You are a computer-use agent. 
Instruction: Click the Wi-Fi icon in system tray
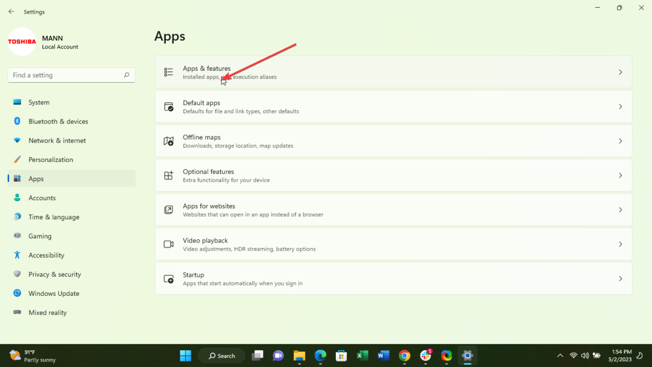(x=573, y=356)
